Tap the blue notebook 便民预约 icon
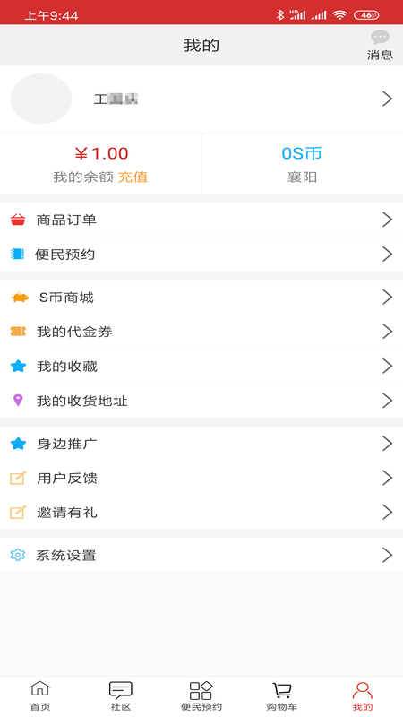 coord(17,254)
